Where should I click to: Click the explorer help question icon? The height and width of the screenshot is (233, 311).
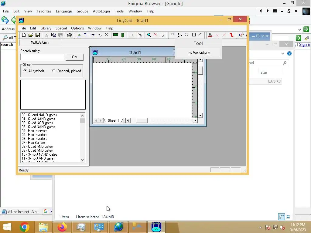(289, 53)
